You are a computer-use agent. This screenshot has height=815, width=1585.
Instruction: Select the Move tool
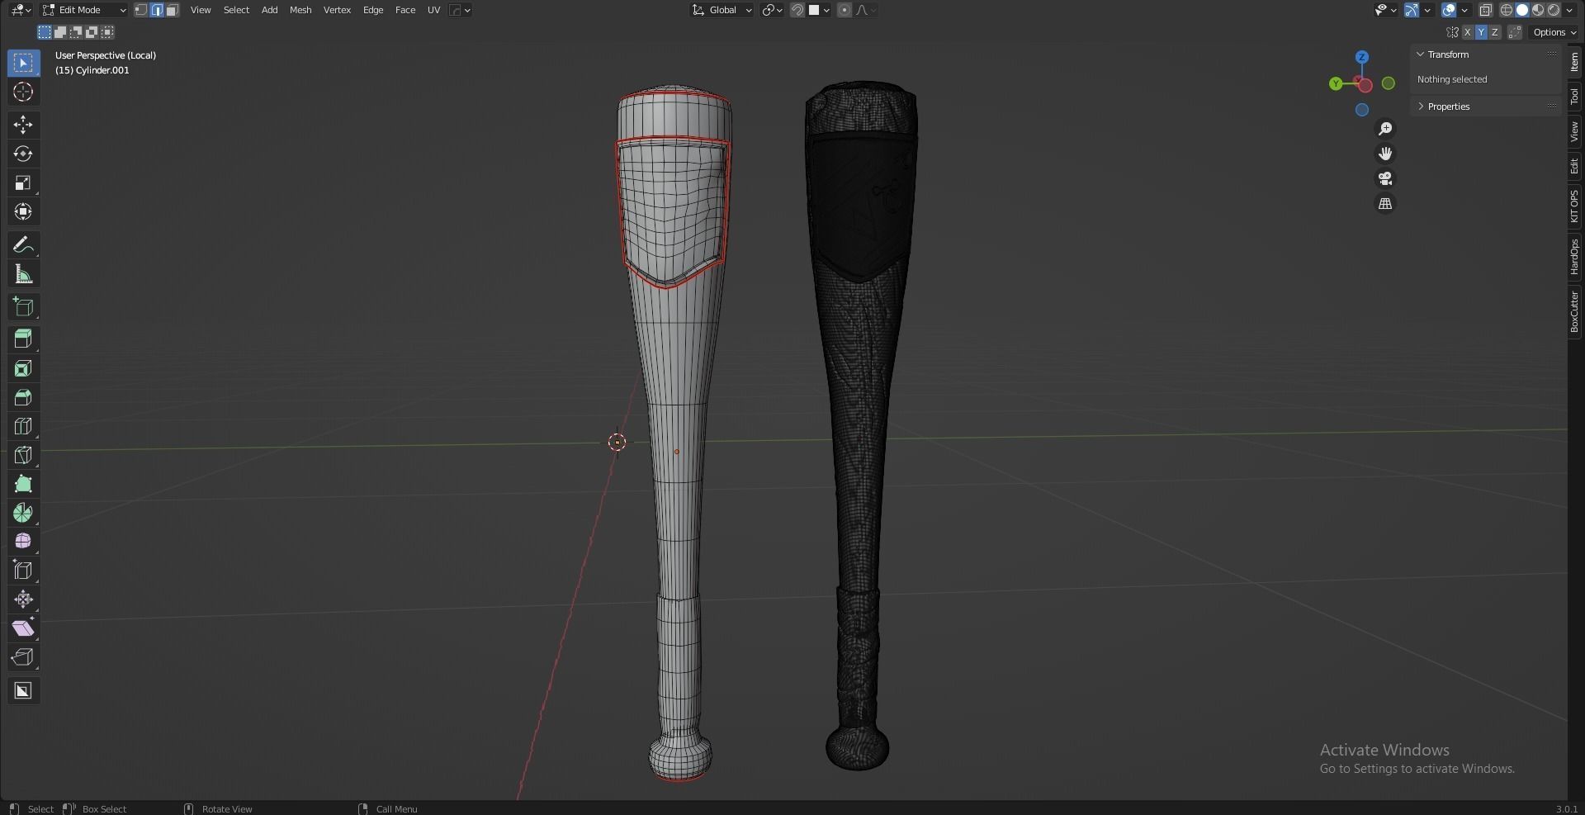tap(22, 124)
